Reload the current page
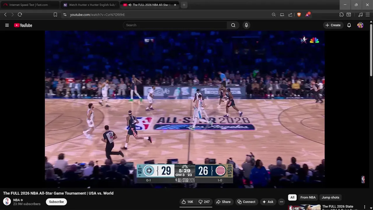373x210 pixels. pyautogui.click(x=20, y=15)
